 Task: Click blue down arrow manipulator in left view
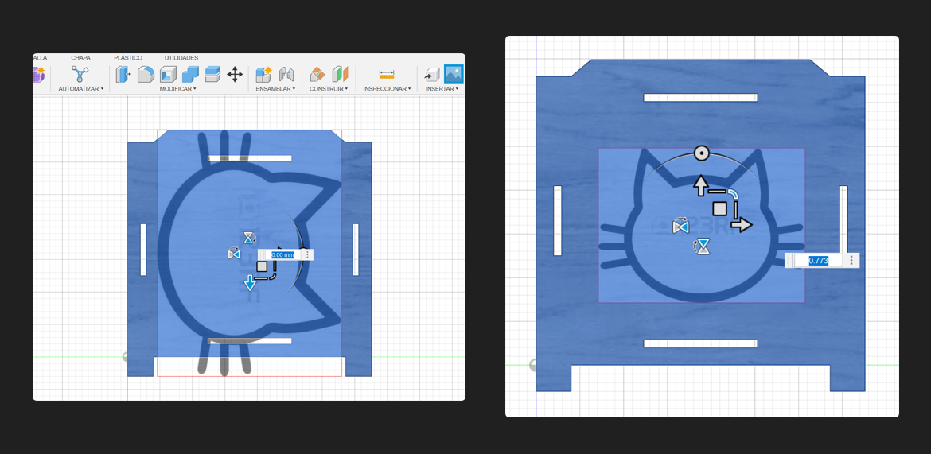tap(250, 283)
